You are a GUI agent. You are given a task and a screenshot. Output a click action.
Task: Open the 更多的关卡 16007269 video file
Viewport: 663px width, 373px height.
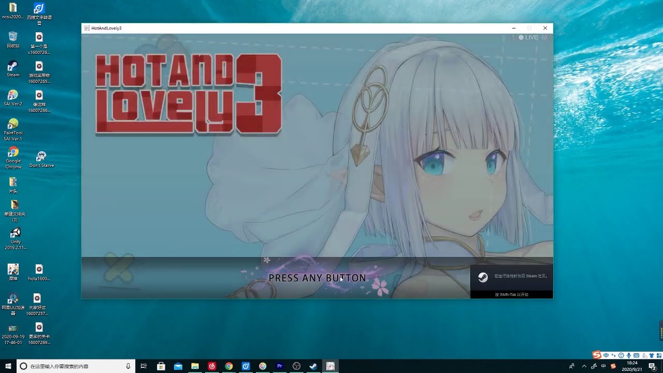[x=39, y=334]
